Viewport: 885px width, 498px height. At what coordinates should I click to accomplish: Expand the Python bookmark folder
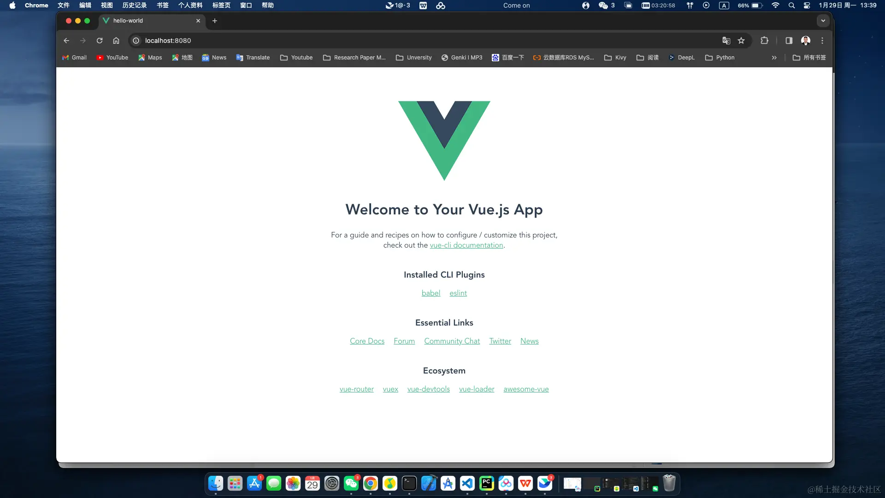point(720,58)
